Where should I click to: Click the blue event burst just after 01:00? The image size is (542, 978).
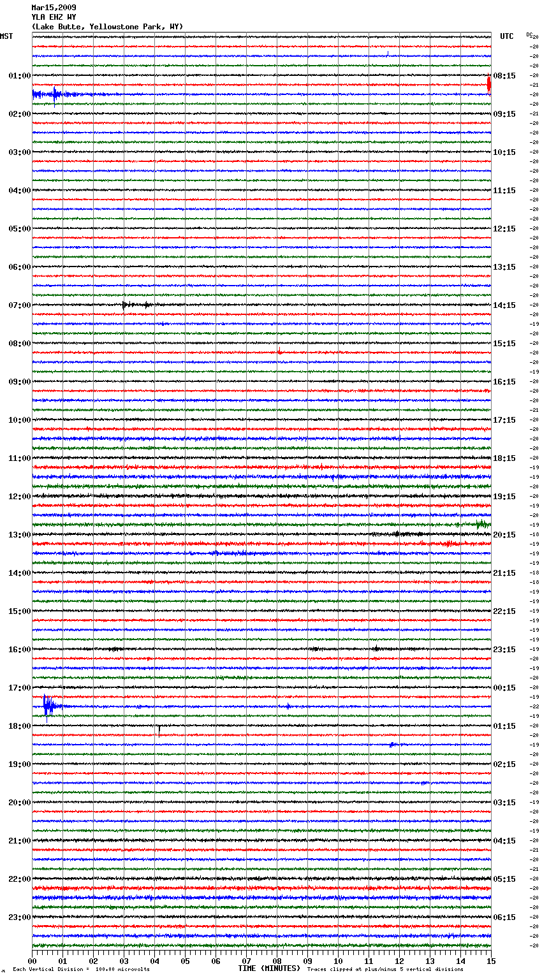coord(55,94)
